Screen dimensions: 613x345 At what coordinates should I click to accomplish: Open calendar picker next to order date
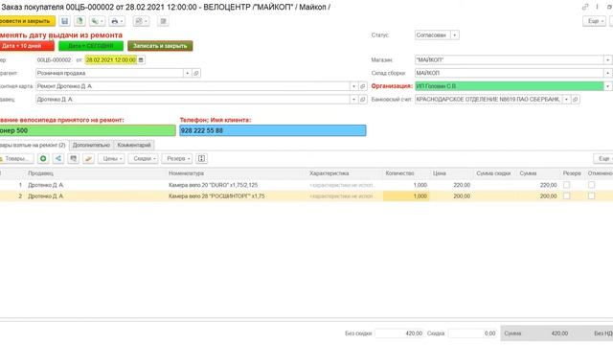click(x=141, y=59)
